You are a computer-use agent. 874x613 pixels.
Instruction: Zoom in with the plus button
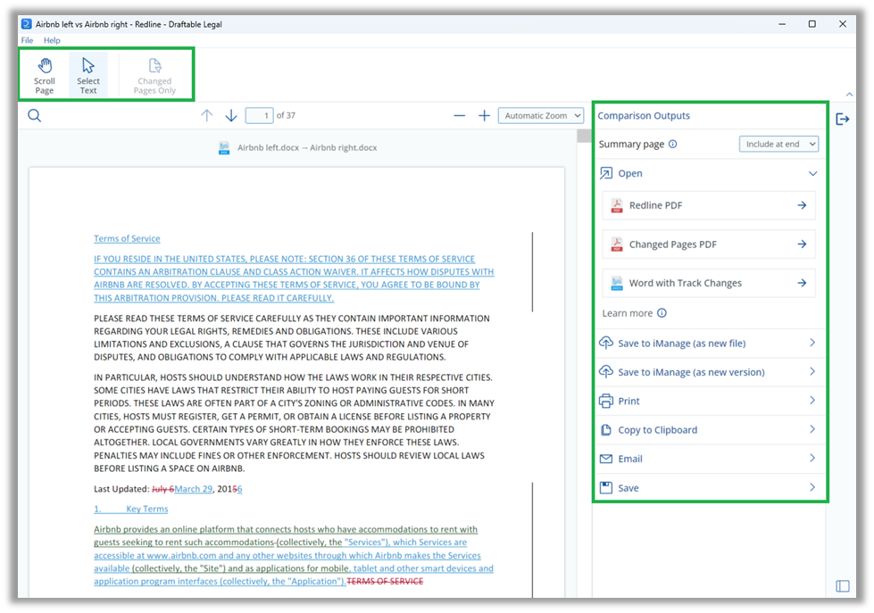485,115
